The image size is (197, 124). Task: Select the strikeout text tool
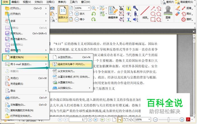[x=128, y=14]
